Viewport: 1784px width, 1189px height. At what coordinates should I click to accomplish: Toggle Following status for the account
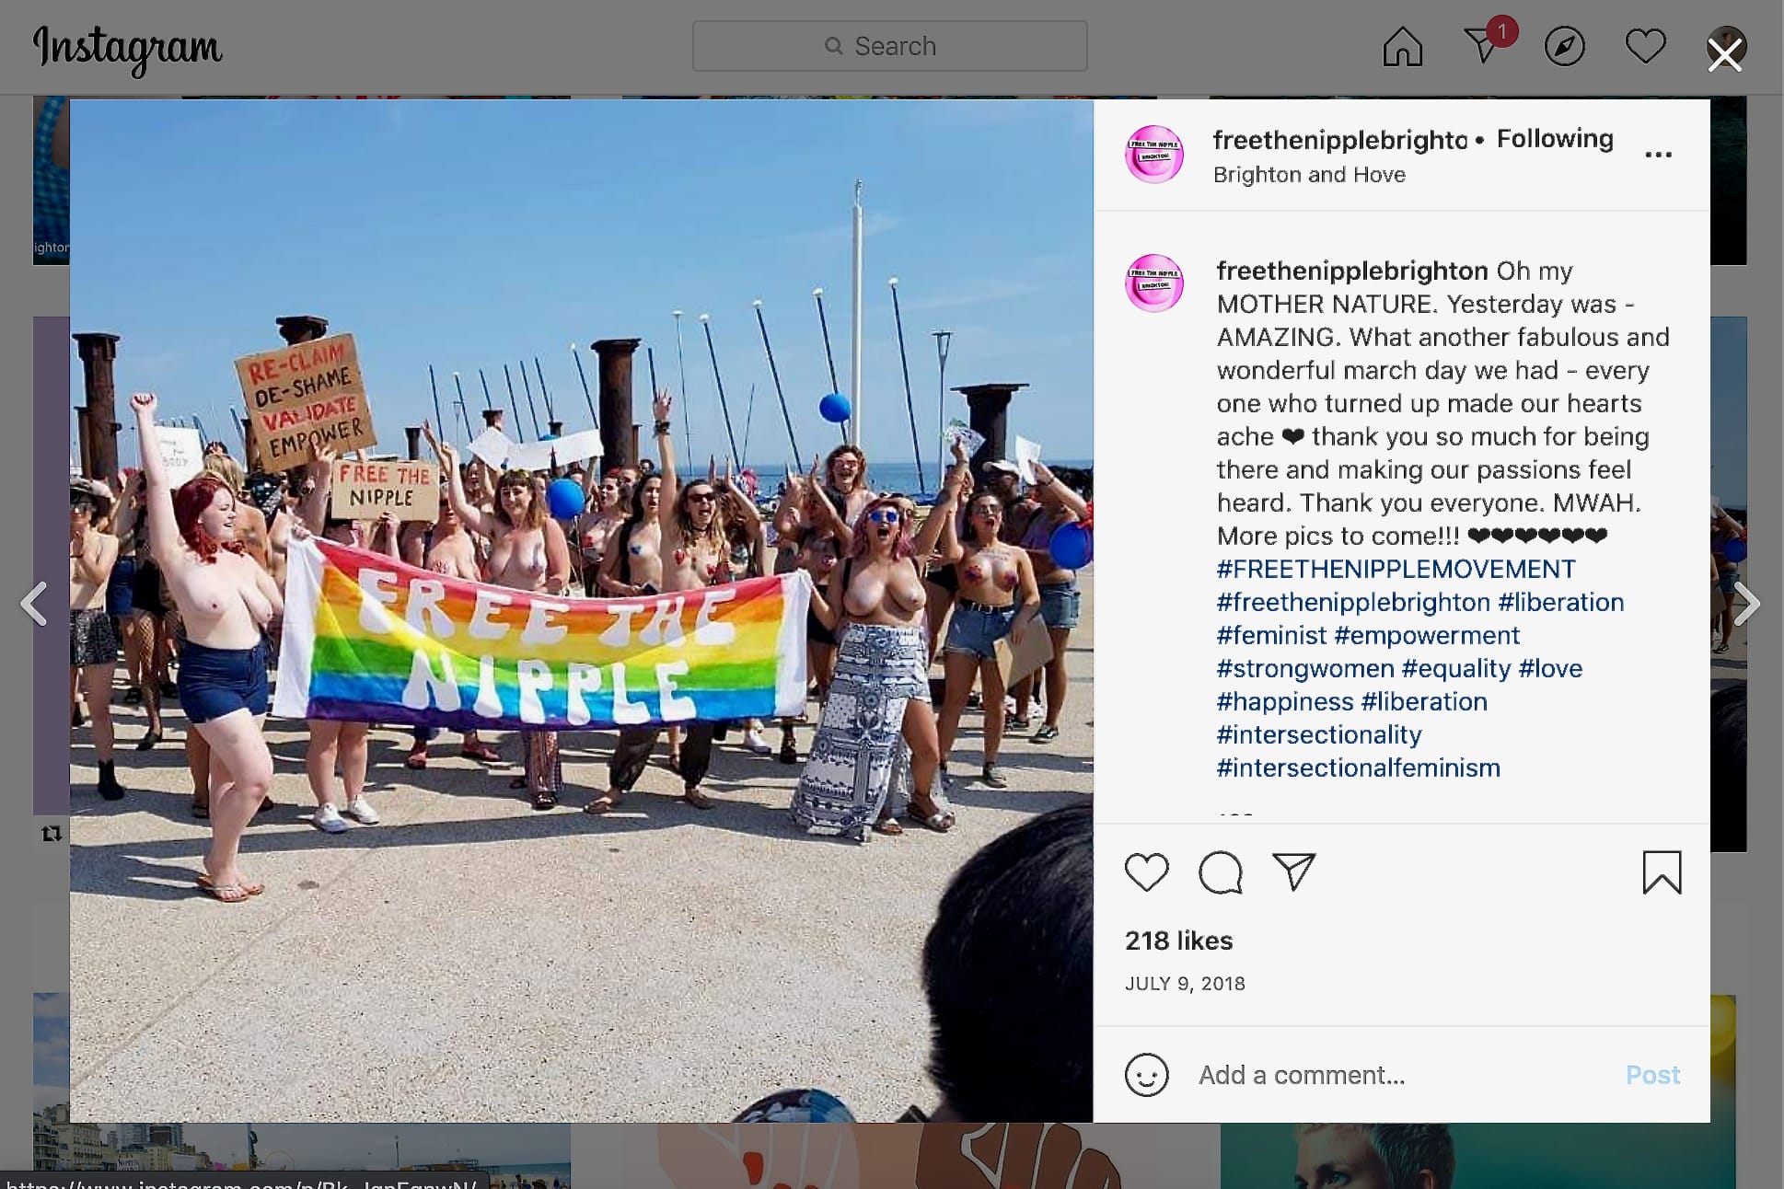[x=1555, y=139]
